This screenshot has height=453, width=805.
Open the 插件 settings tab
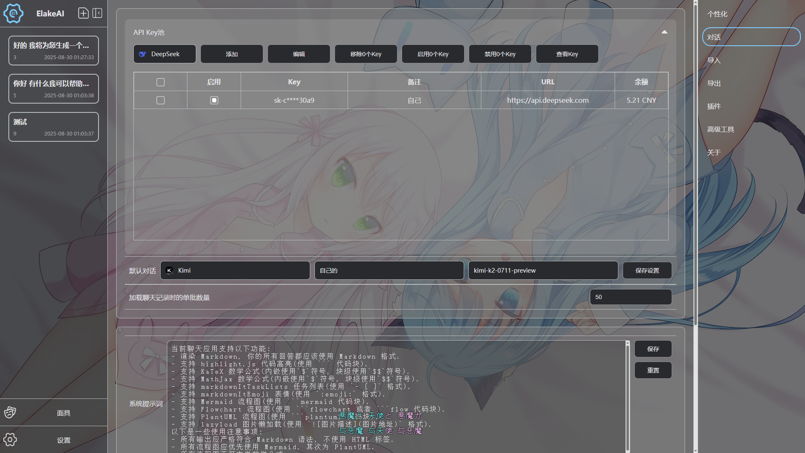[751, 107]
